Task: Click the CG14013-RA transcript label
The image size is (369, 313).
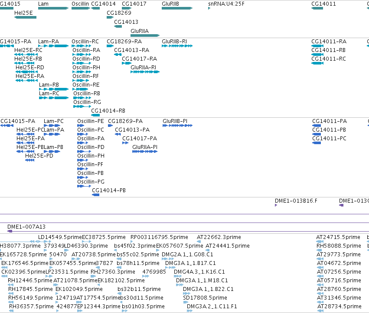Action: (132, 50)
